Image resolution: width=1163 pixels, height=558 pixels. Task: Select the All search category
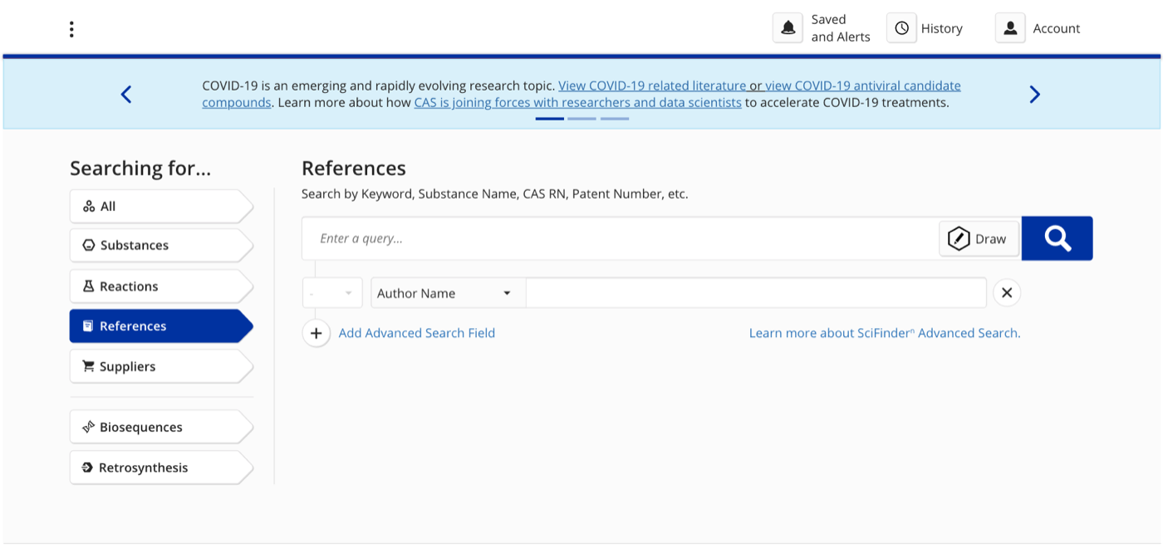(161, 206)
